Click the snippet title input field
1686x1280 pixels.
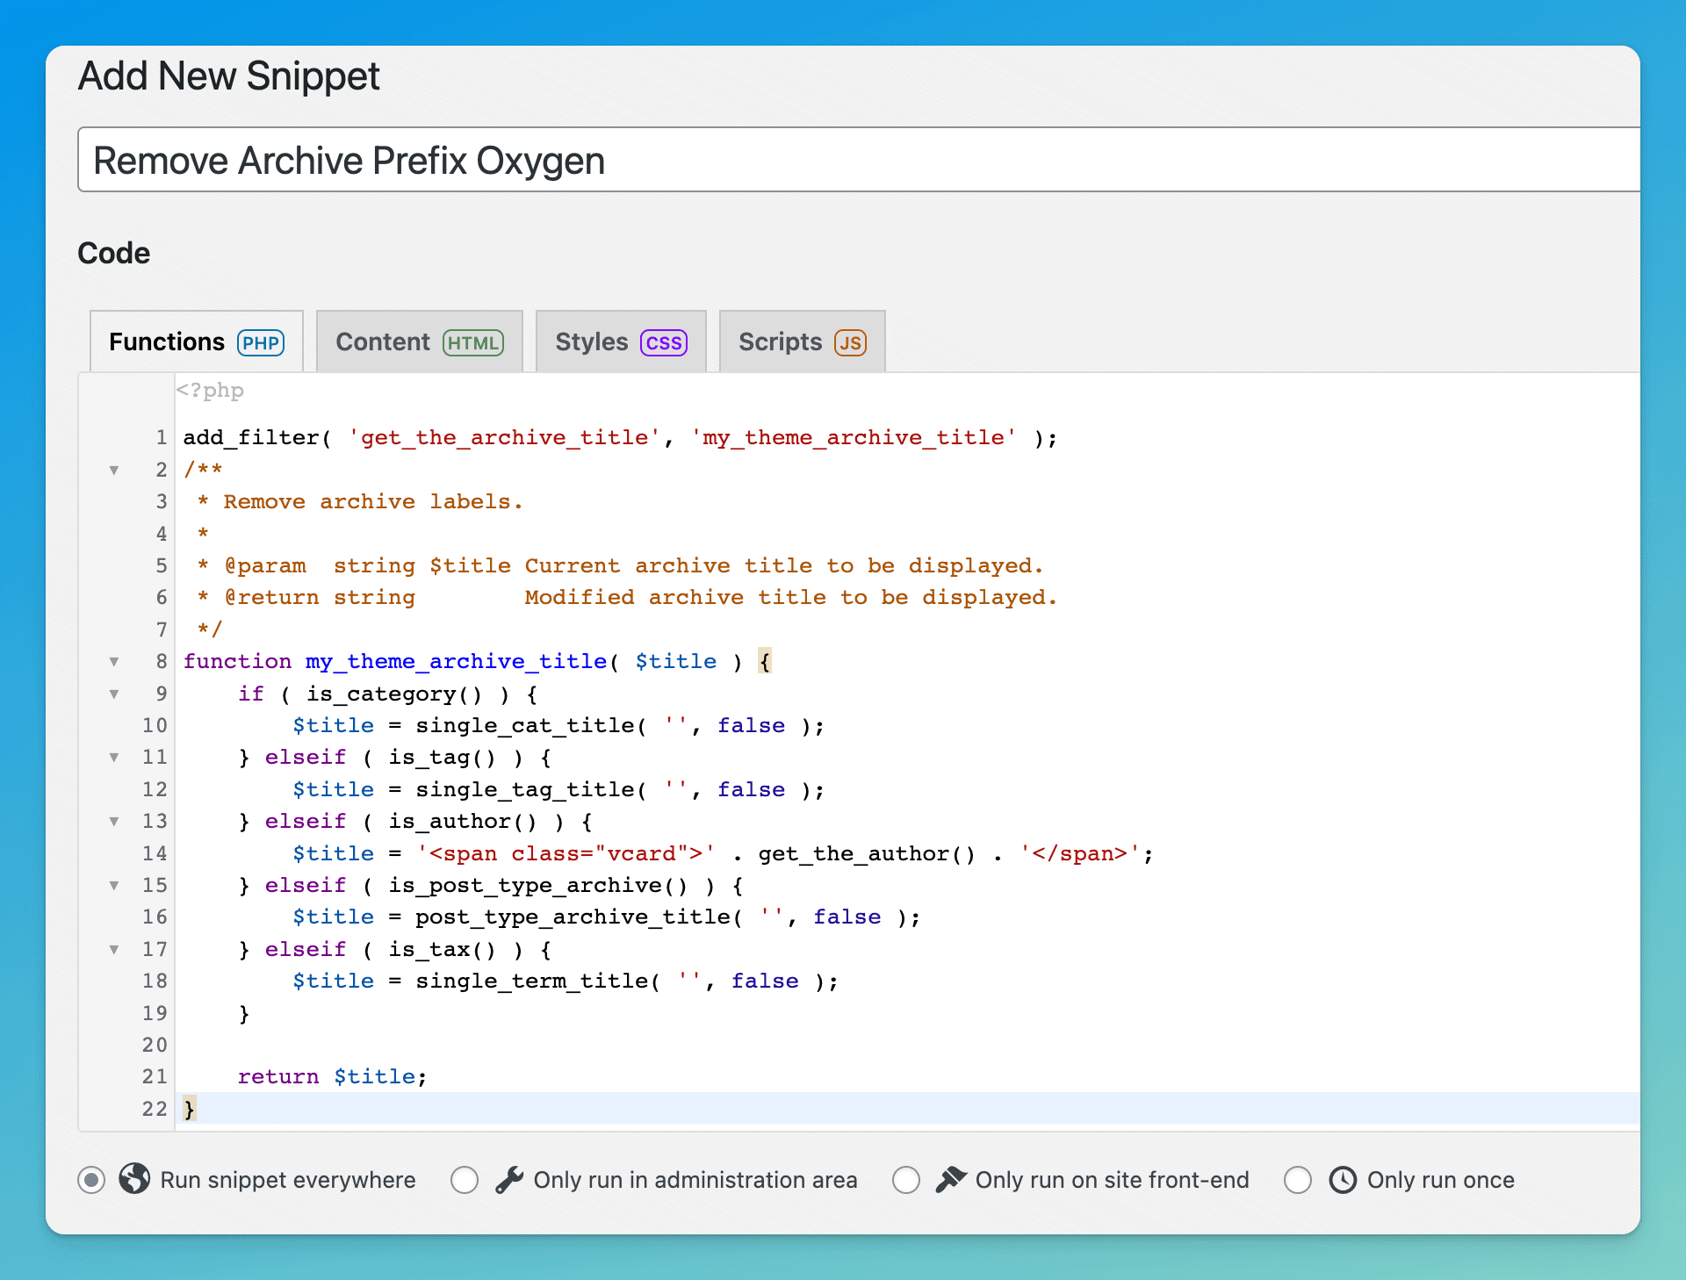[x=859, y=160]
